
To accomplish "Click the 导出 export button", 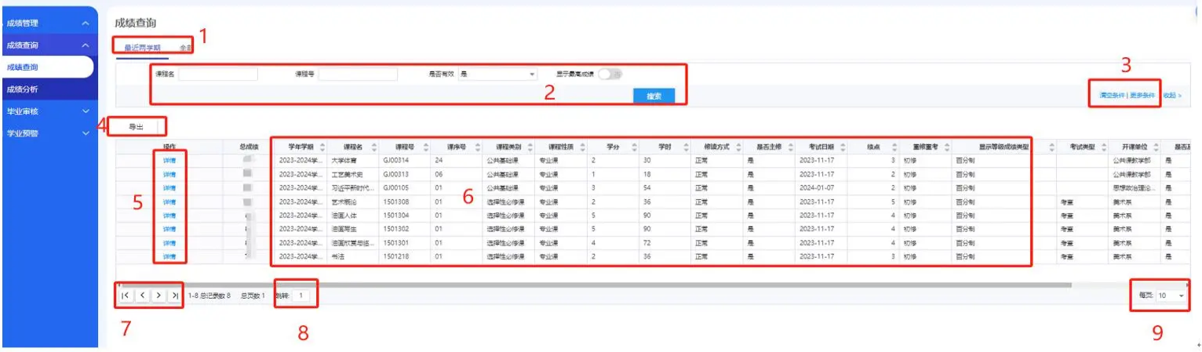I will 136,125.
